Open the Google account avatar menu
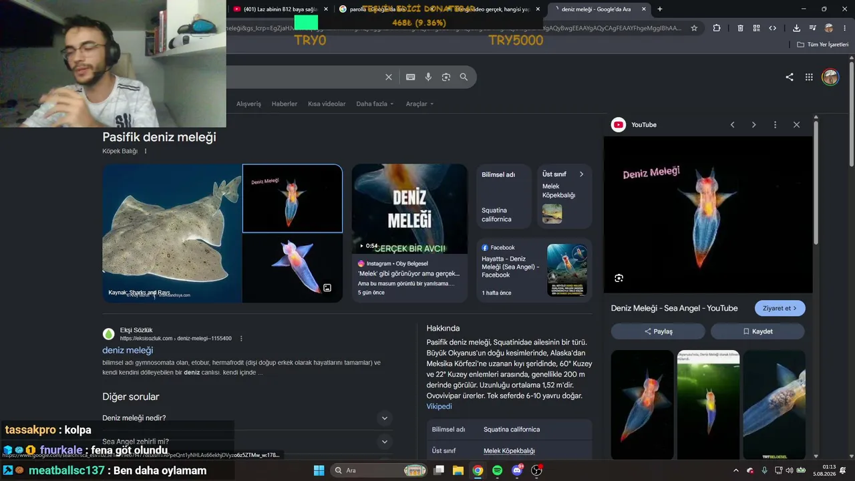Screen dimensions: 855x481 click(830, 77)
